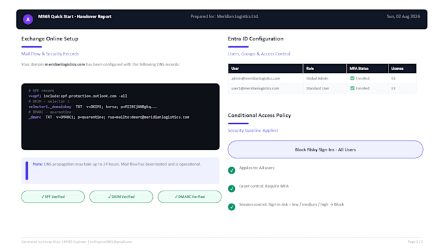Click the 'MFA Status' column header
This screenshot has height=250, width=444.
tap(367, 69)
